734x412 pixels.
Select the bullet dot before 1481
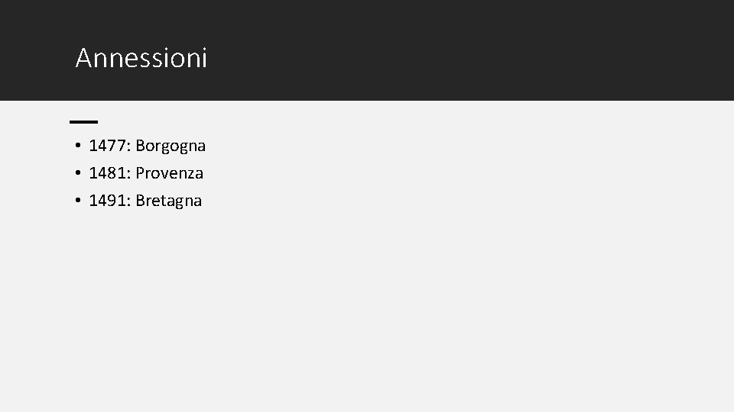78,173
